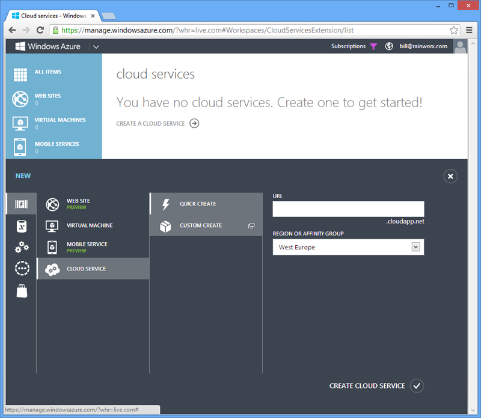Screen dimensions: 481x418
Task: Click the Mobile Service phone icon
Action: click(x=52, y=248)
